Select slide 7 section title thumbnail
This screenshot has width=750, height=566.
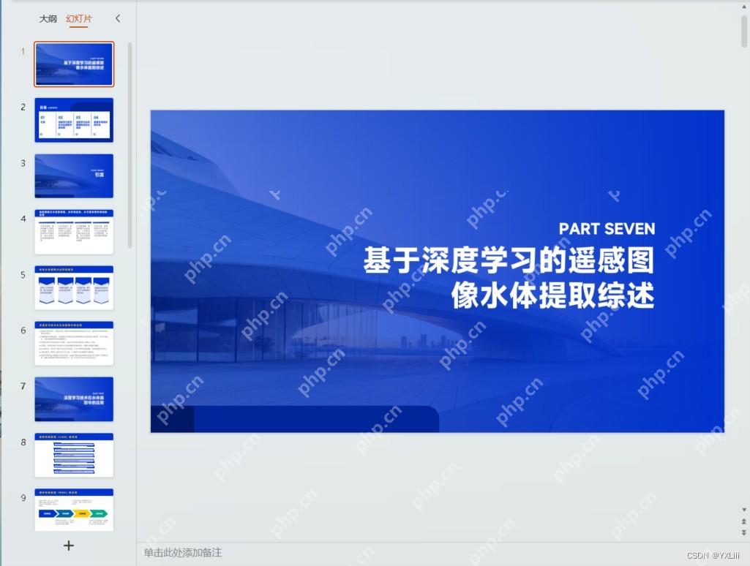coord(74,399)
